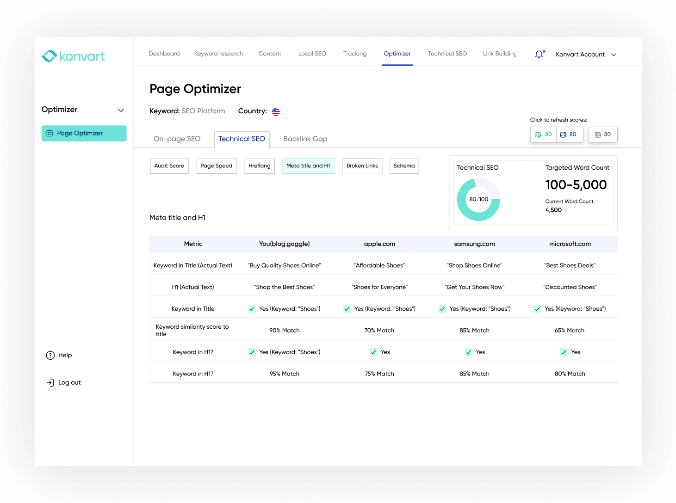Click the Log out arrow icon
The height and width of the screenshot is (503, 676).
click(50, 382)
